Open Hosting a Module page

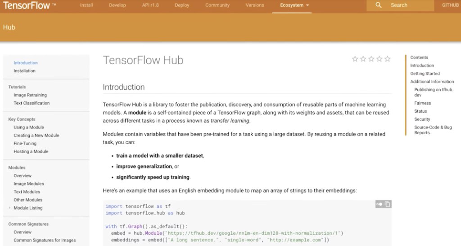point(31,151)
